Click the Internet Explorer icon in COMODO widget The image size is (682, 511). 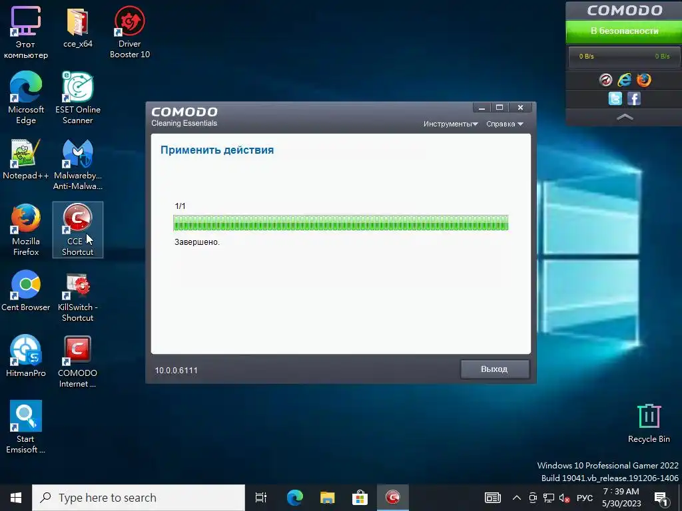625,80
